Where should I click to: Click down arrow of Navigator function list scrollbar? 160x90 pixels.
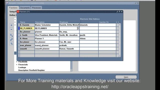[71, 70]
